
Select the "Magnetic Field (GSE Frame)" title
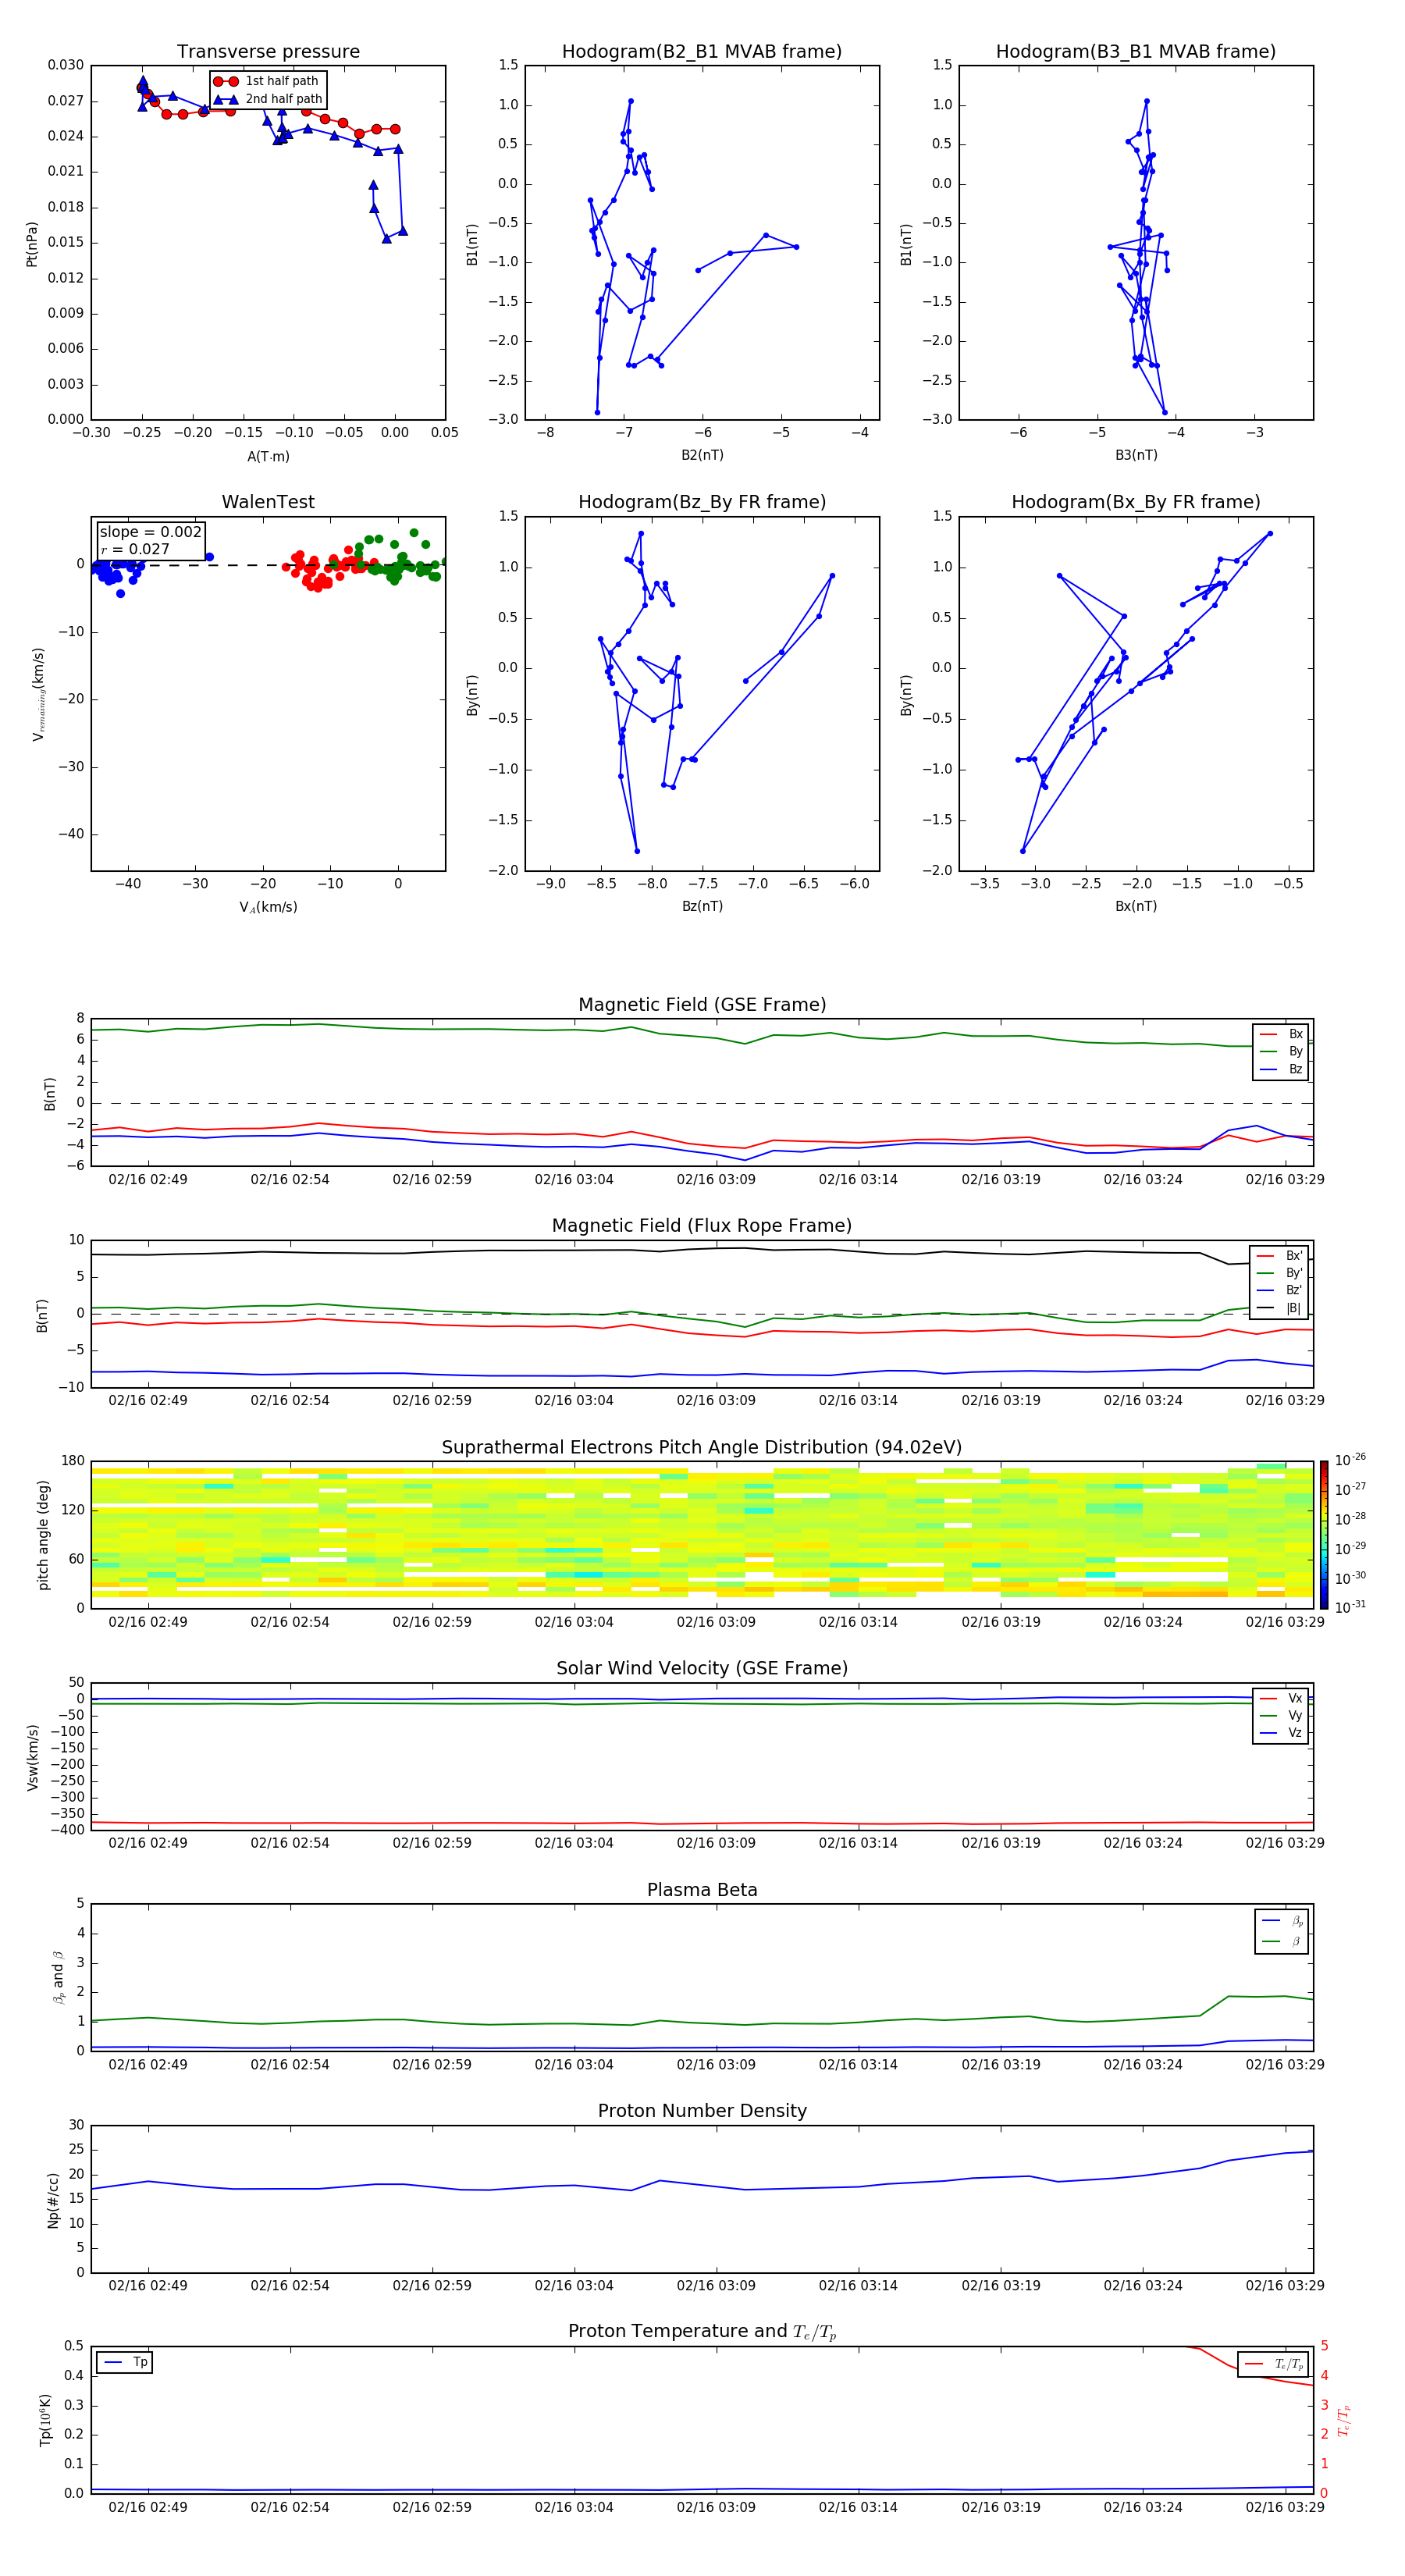(x=702, y=1005)
